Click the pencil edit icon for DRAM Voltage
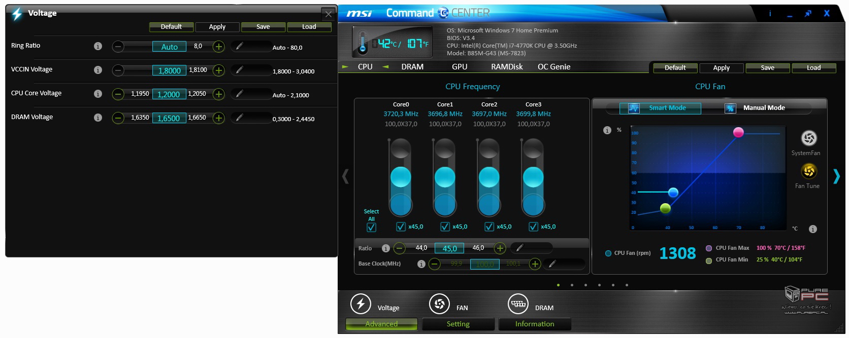 240,118
